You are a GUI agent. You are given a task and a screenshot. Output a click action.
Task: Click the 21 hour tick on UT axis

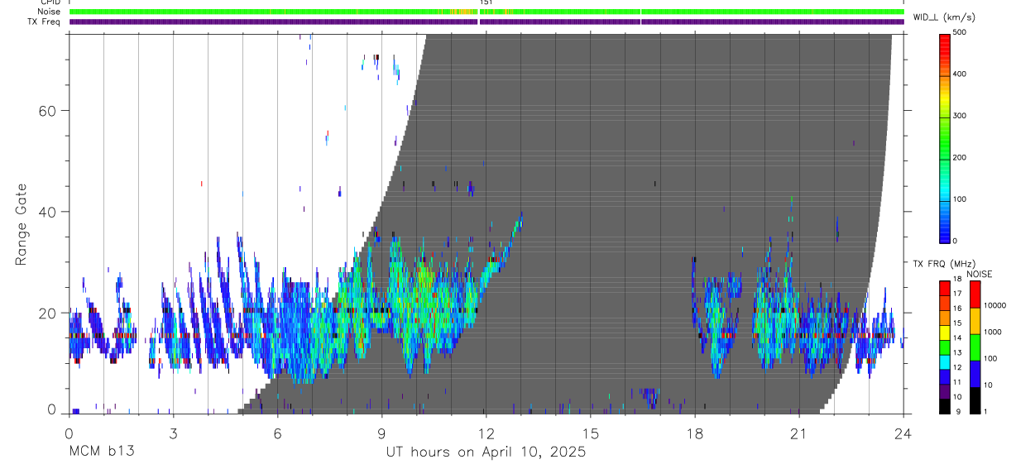click(799, 433)
